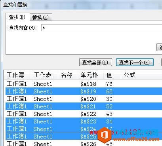Switch to the 替换 tab
This screenshot has width=162, height=146.
pos(41,17)
